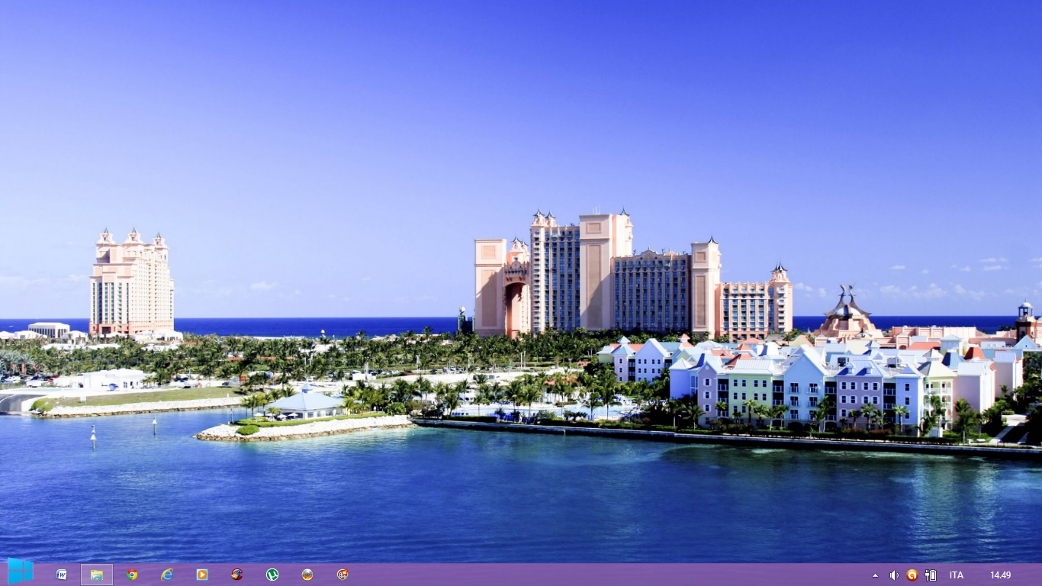Launch Microsoft Word from the taskbar
The image size is (1042, 586).
[61, 575]
